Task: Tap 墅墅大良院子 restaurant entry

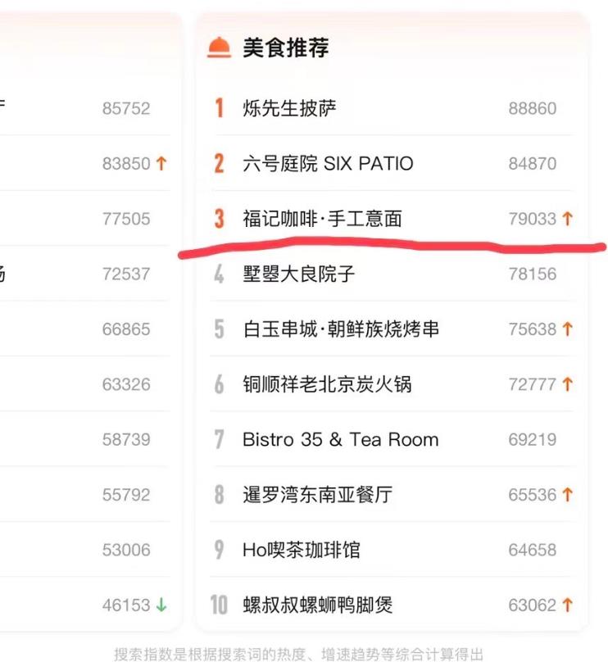Action: point(298,274)
